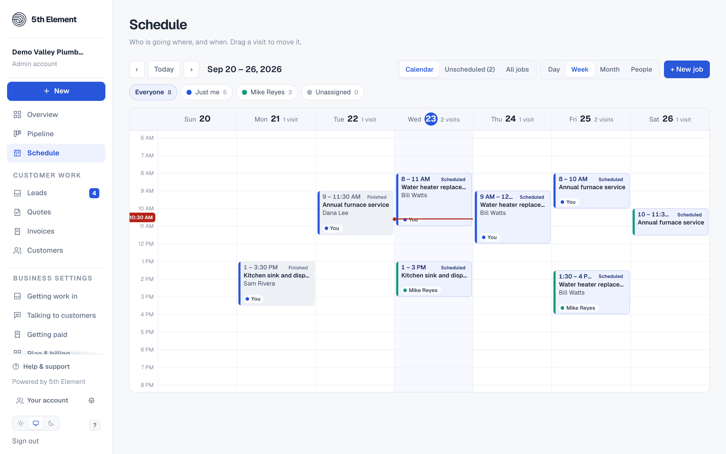Viewport: 726px width, 454px height.
Task: Switch to Day view
Action: [x=554, y=69]
